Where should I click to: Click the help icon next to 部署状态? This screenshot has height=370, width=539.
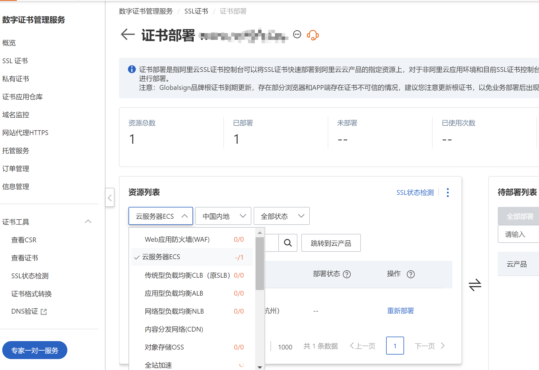(x=347, y=274)
